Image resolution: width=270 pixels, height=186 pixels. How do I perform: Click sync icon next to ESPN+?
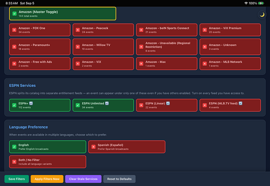(31, 103)
